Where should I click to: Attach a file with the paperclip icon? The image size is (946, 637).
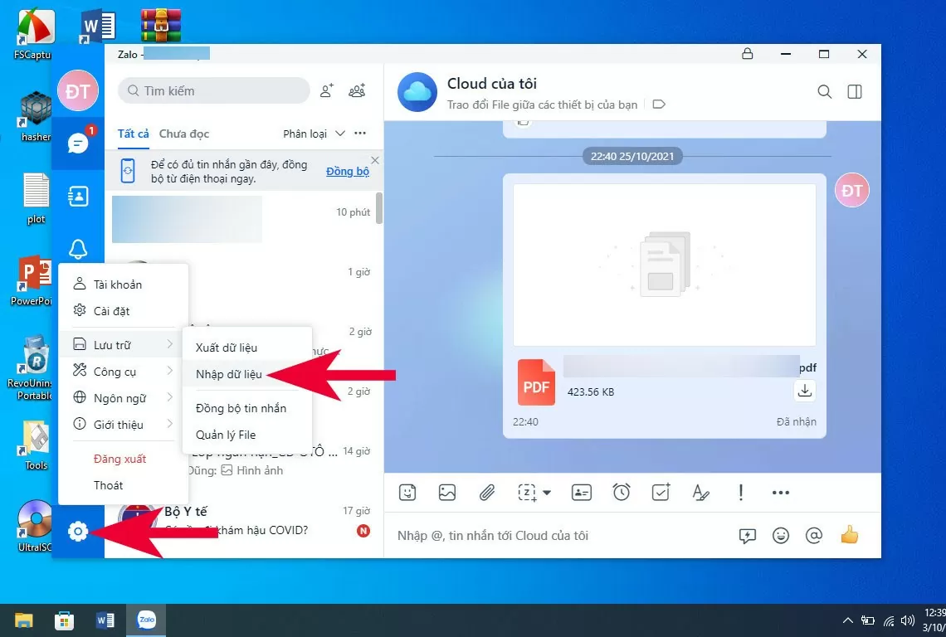click(487, 492)
